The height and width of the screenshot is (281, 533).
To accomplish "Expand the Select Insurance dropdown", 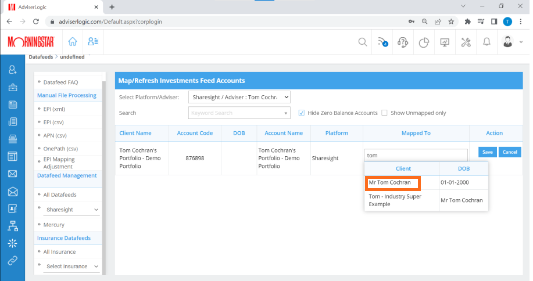I will pos(71,266).
